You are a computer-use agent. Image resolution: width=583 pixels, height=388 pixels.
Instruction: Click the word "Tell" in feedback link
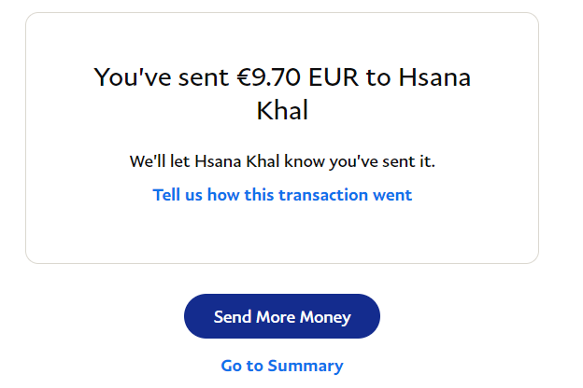167,195
